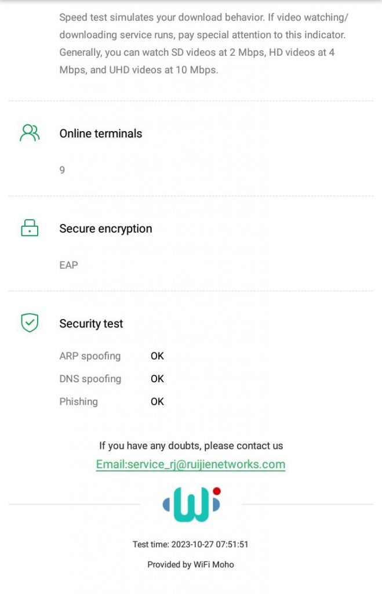Select the Security test heading
Viewport: 382px width, 594px height.
tap(91, 324)
